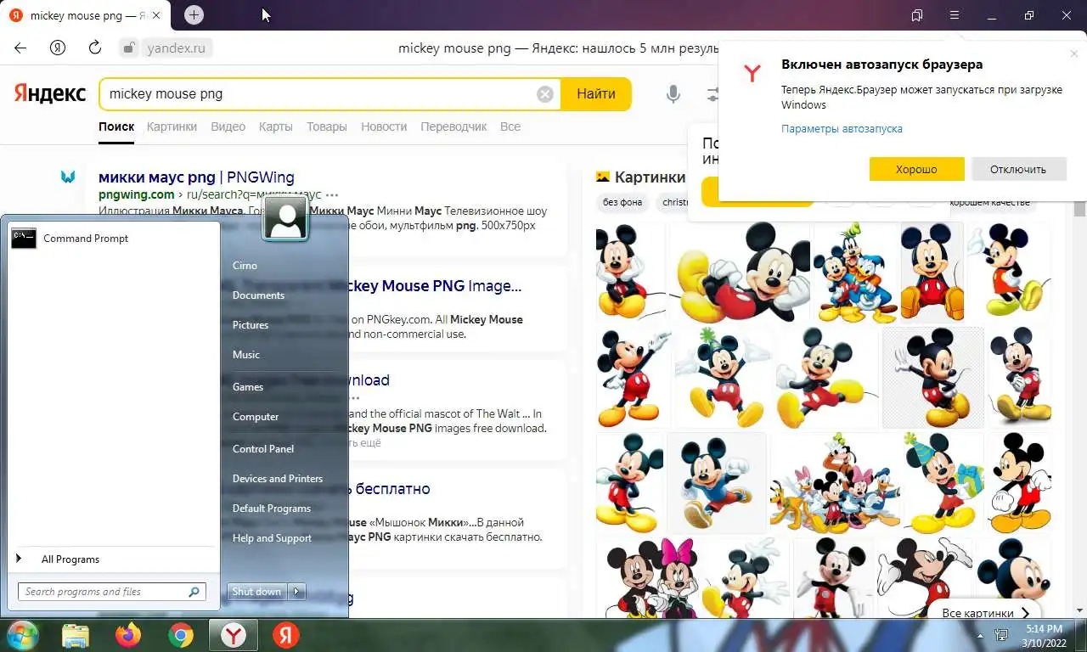This screenshot has height=652, width=1087.
Task: Open thumbnail of Mickey lying with yellow shoes
Action: click(x=741, y=271)
